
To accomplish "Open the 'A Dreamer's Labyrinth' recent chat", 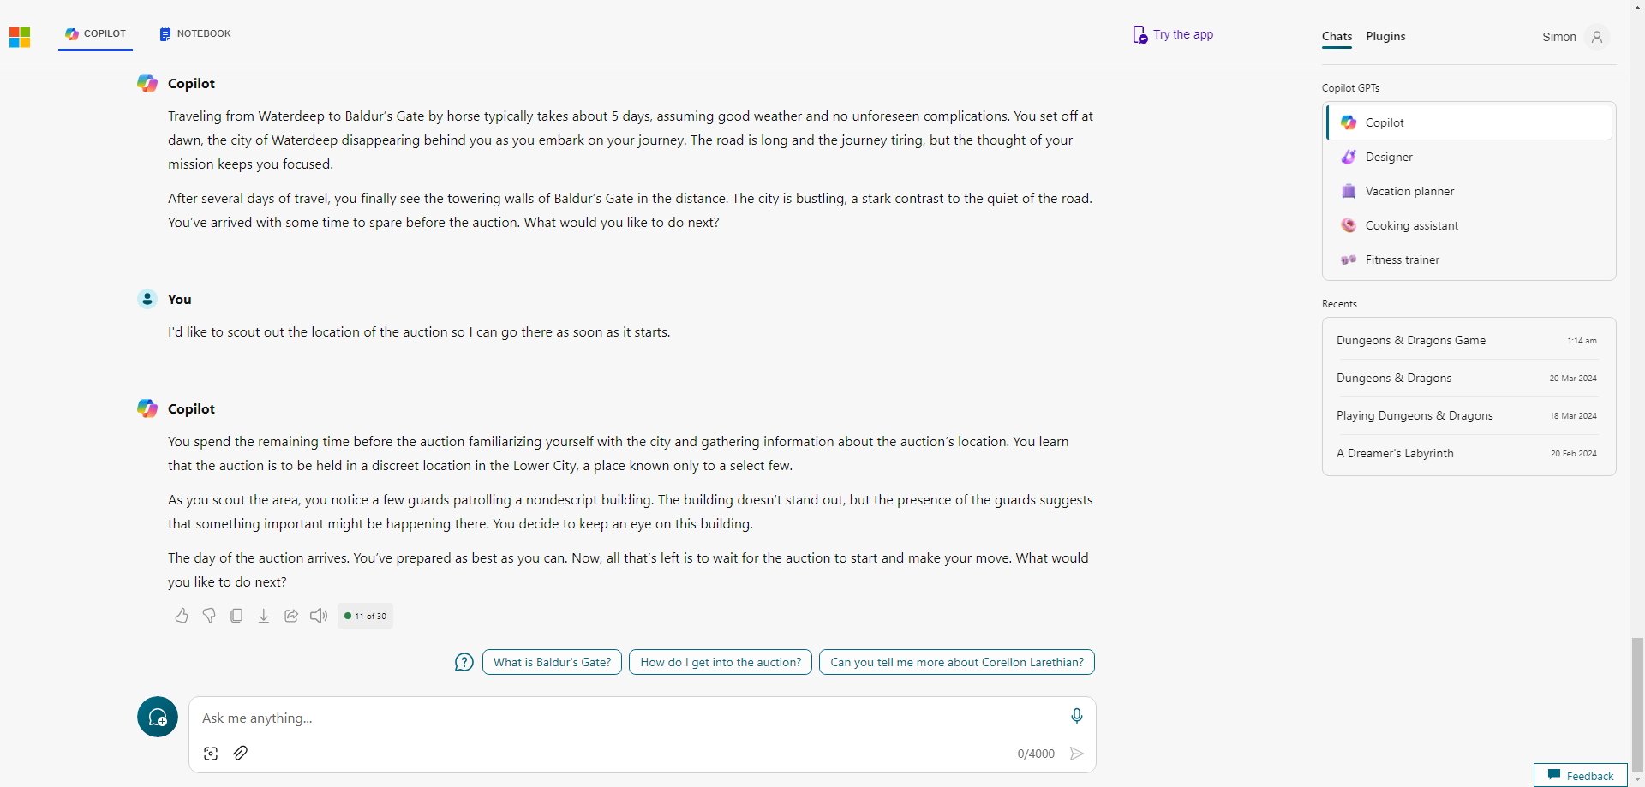I will pyautogui.click(x=1469, y=453).
